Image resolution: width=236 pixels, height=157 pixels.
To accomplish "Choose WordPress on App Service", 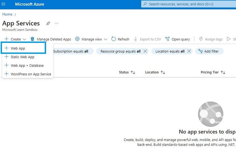I will tap(31, 74).
